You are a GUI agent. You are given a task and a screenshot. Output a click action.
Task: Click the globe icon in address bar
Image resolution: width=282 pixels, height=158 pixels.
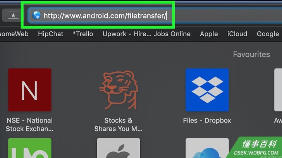tap(36, 15)
